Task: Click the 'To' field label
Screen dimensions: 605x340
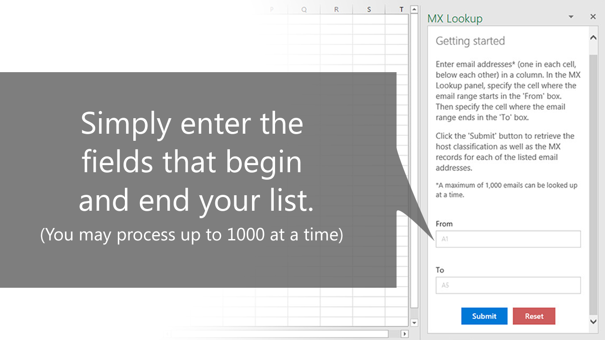Action: pos(440,270)
